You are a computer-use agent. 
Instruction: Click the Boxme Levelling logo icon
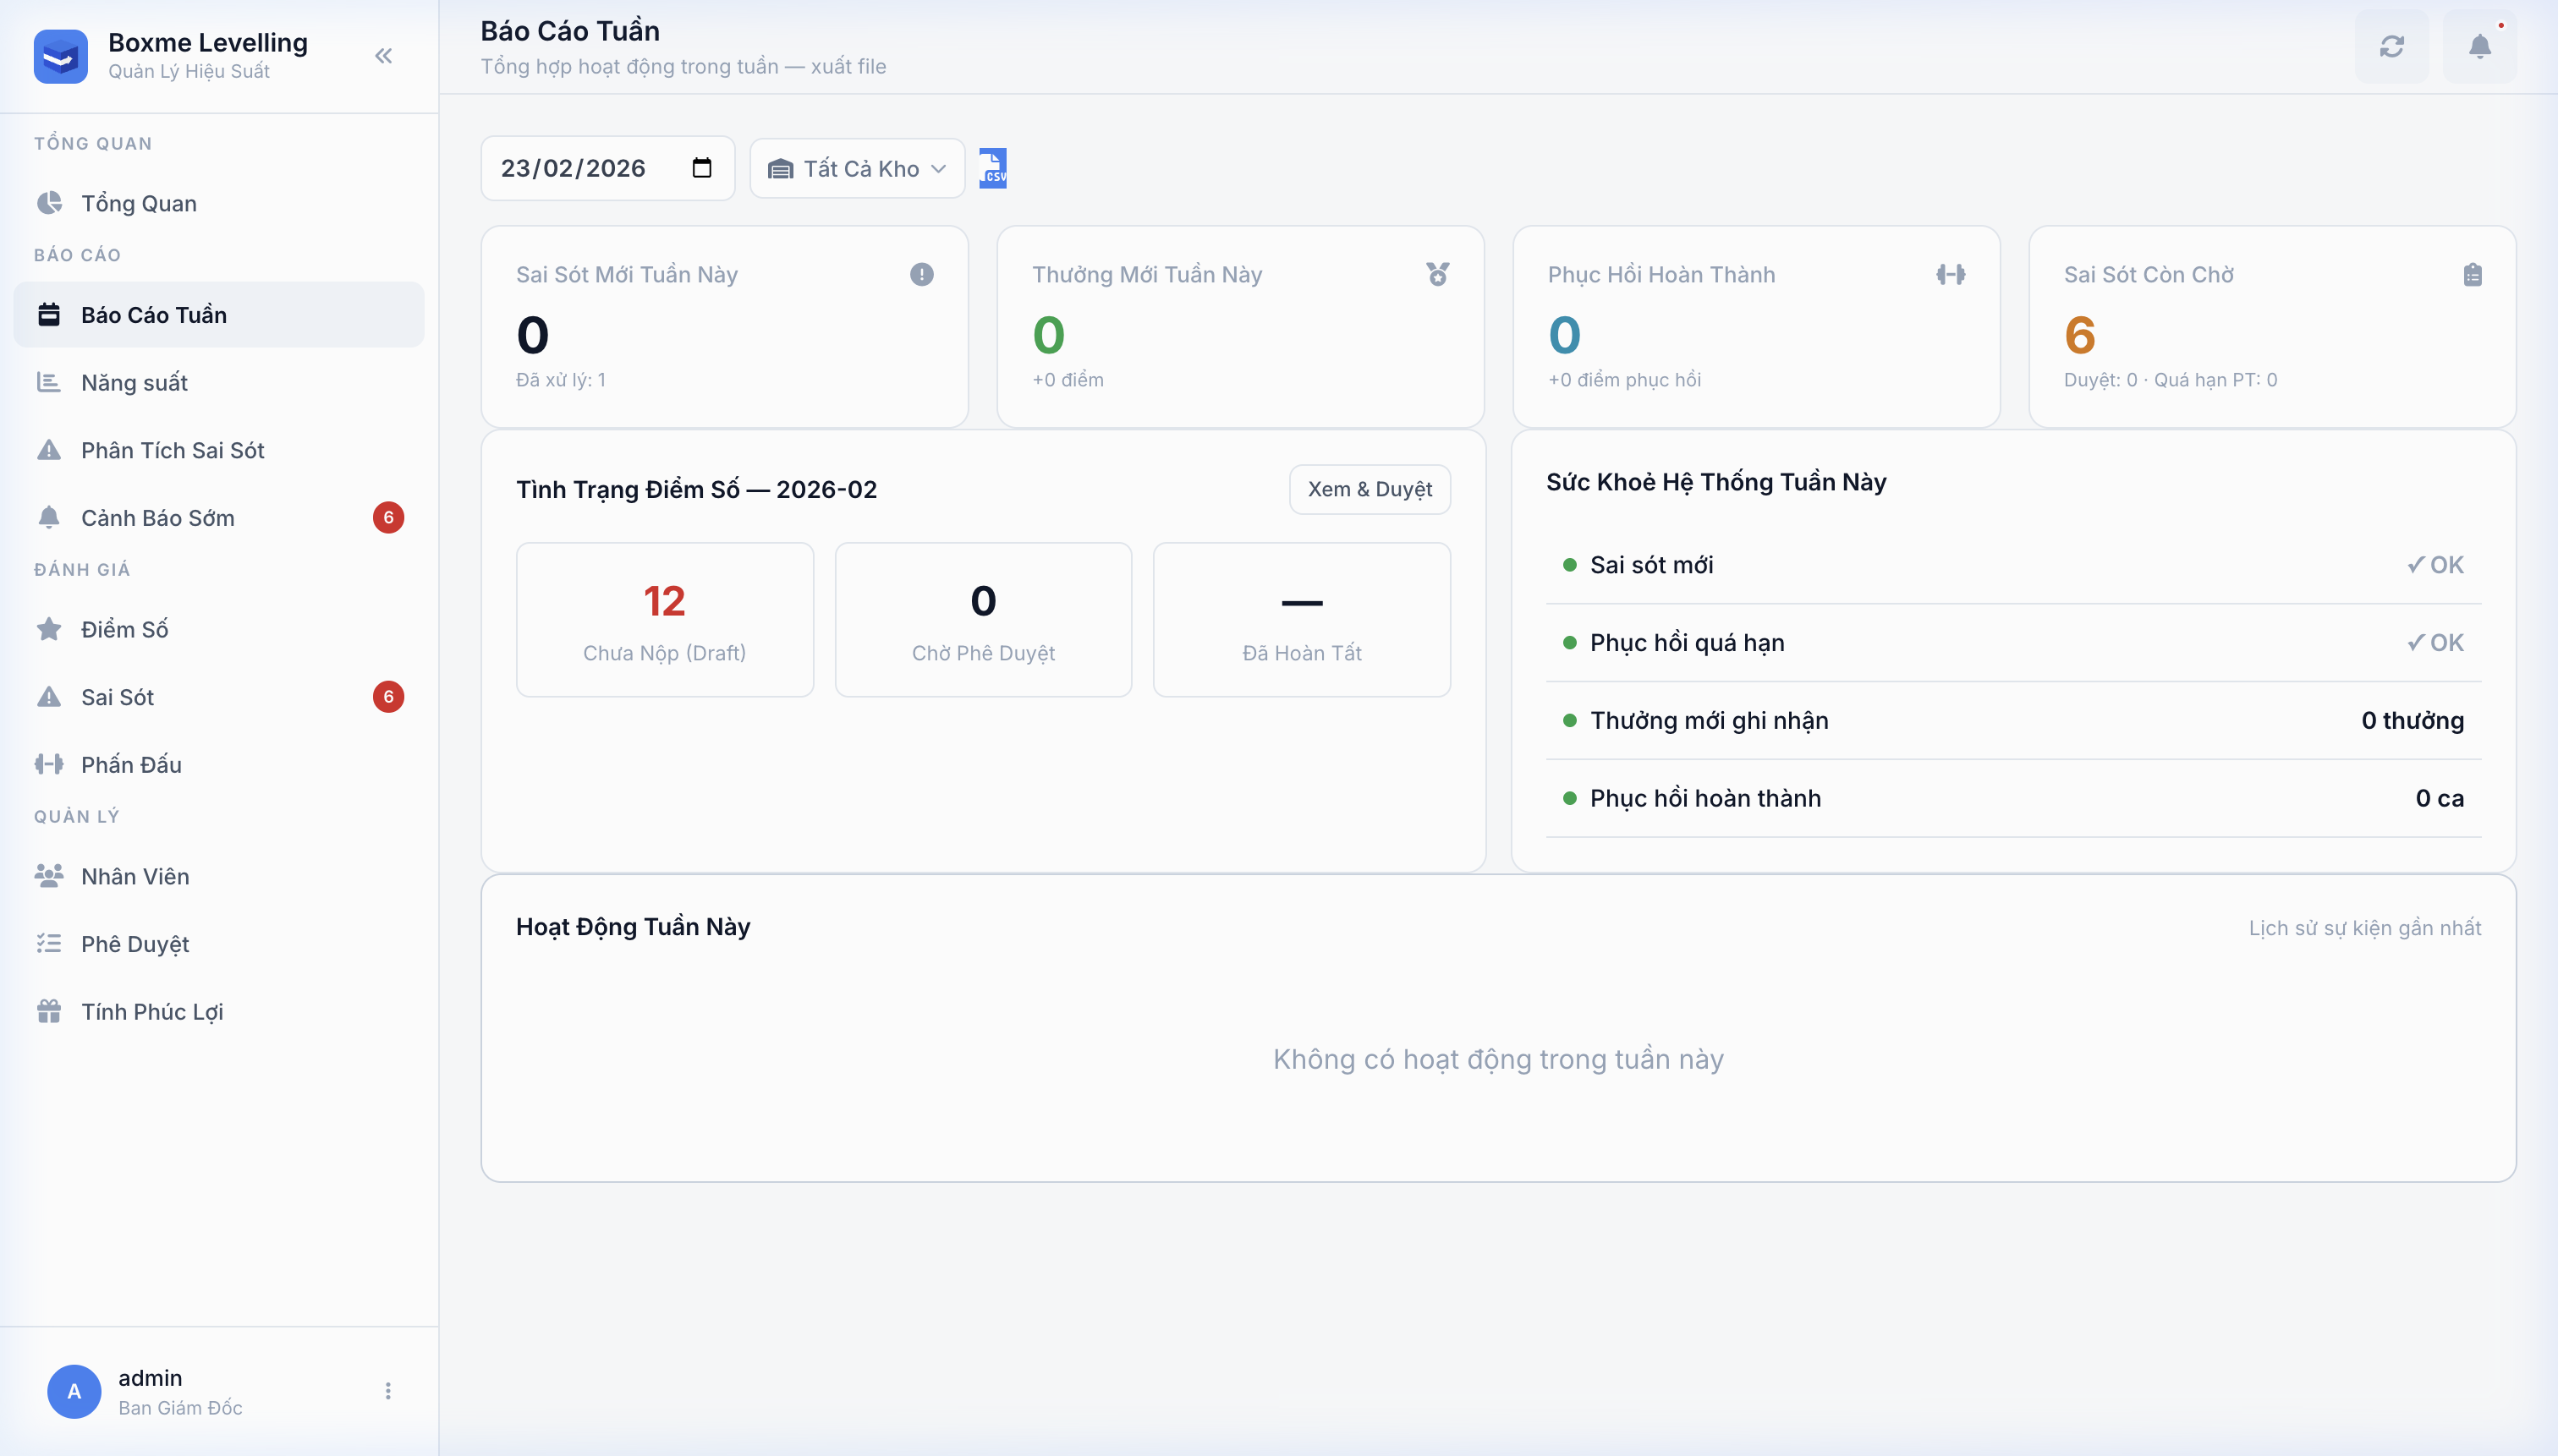[x=61, y=56]
